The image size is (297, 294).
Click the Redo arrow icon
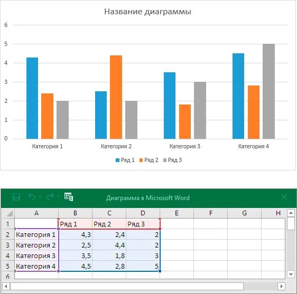[x=50, y=197]
